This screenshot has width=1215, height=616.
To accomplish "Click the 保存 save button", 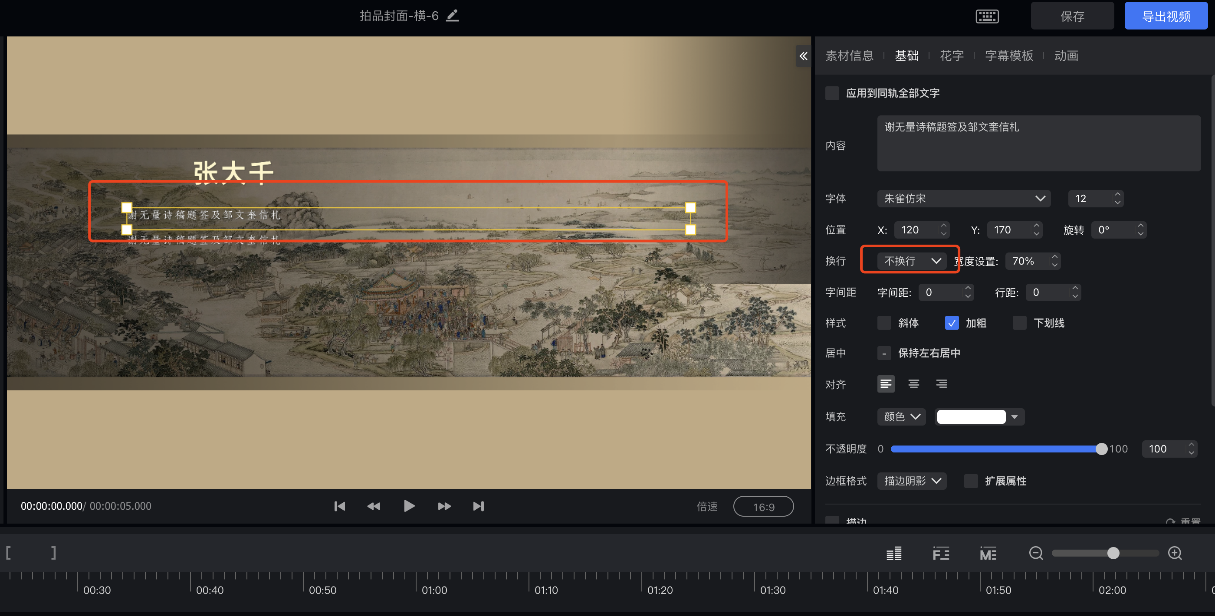I will [1072, 16].
